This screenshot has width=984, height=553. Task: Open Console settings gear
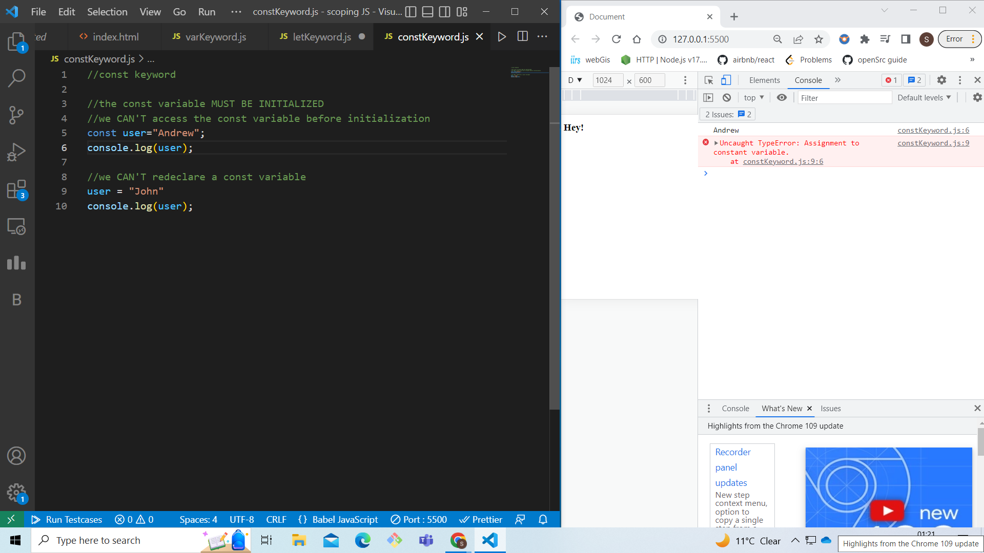coord(977,97)
